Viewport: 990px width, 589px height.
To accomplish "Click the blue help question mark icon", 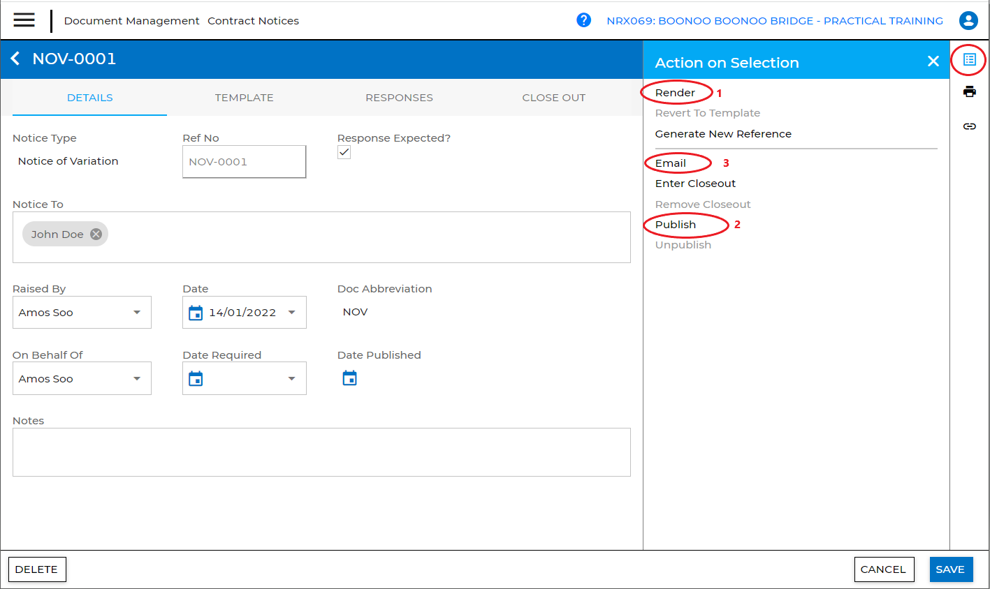I will point(583,20).
